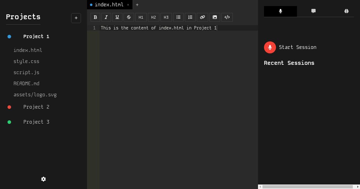
Task: Open the code view icon
Action: pyautogui.click(x=227, y=17)
